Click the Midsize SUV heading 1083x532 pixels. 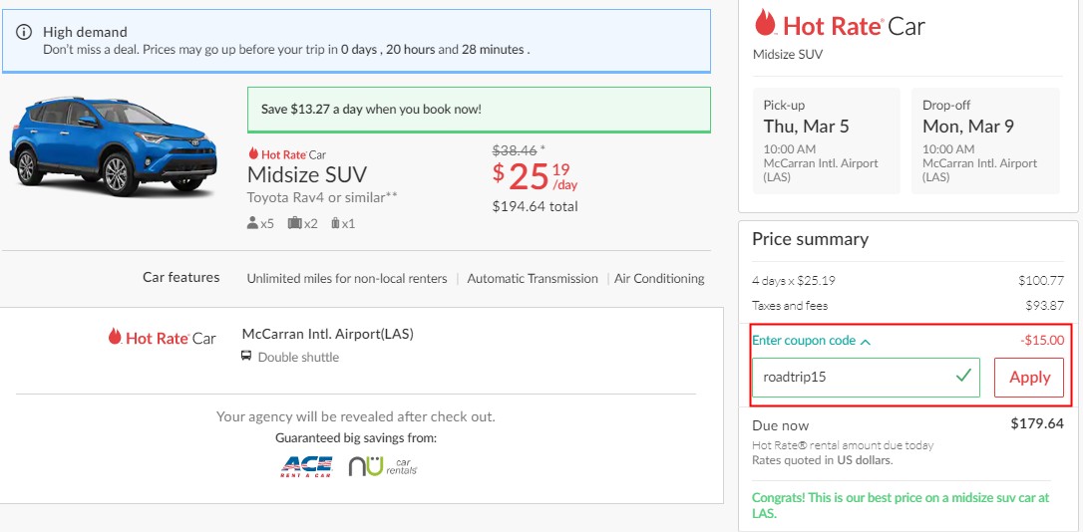click(x=307, y=174)
